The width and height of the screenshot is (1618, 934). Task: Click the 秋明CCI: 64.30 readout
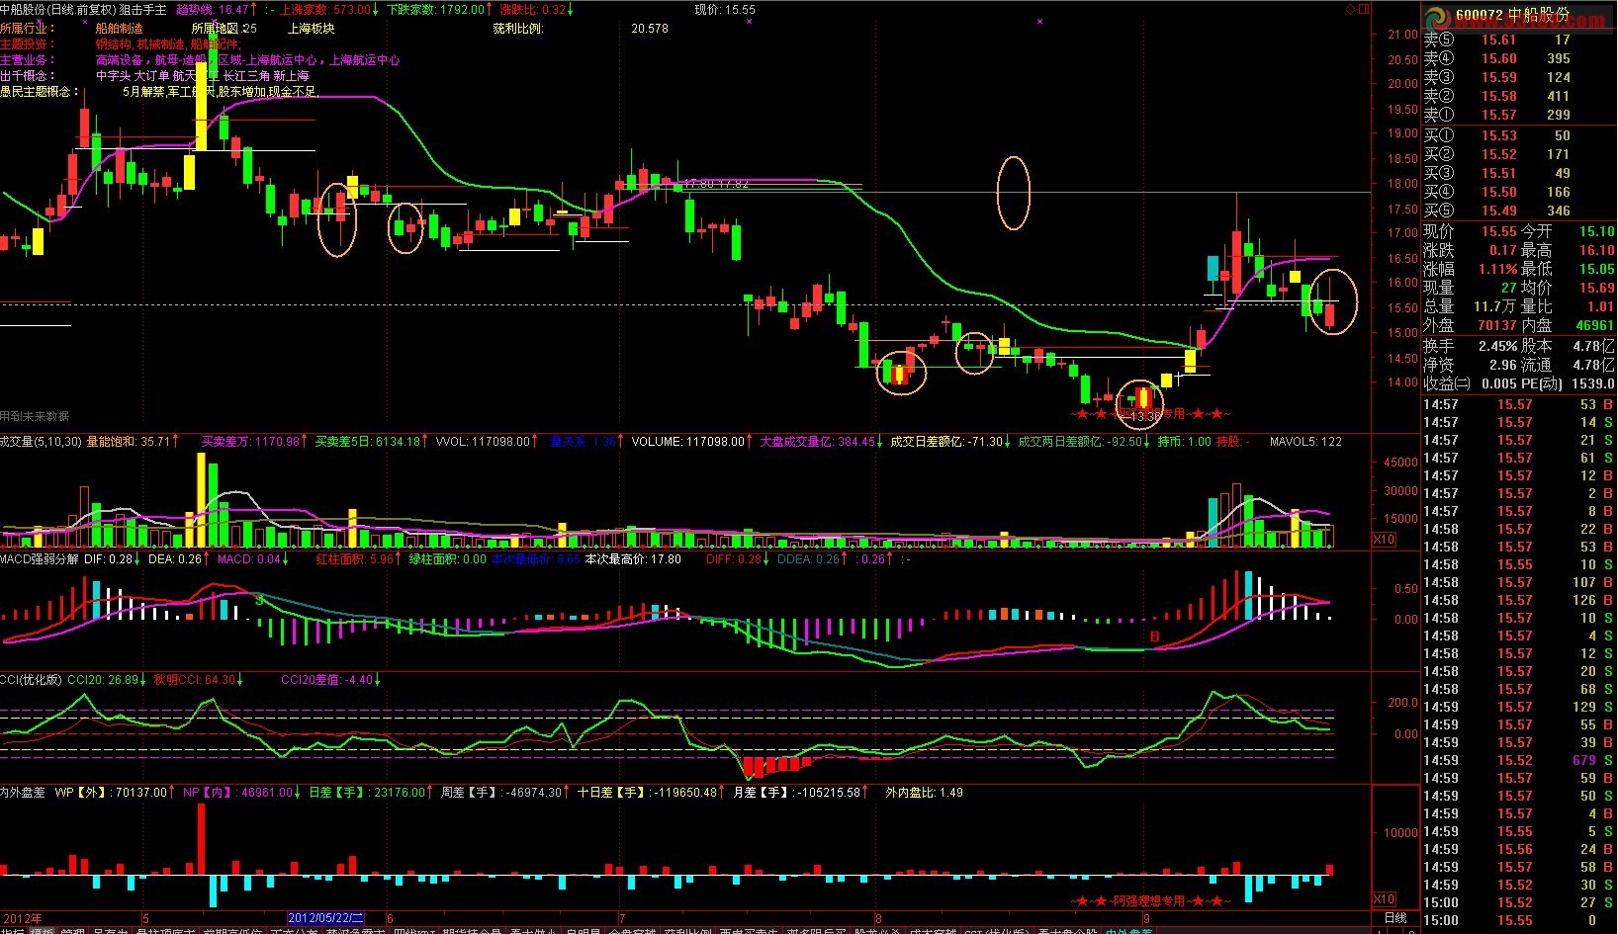(198, 680)
